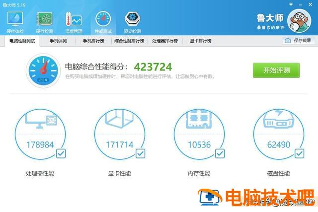Screen dimensions: 318x212
Task: Click the 鲁大师 5.19 title text
Action: (14, 5)
